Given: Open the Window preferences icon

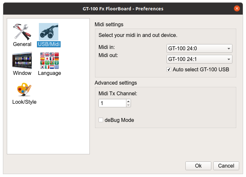Looking at the screenshot, I should pos(22,61).
